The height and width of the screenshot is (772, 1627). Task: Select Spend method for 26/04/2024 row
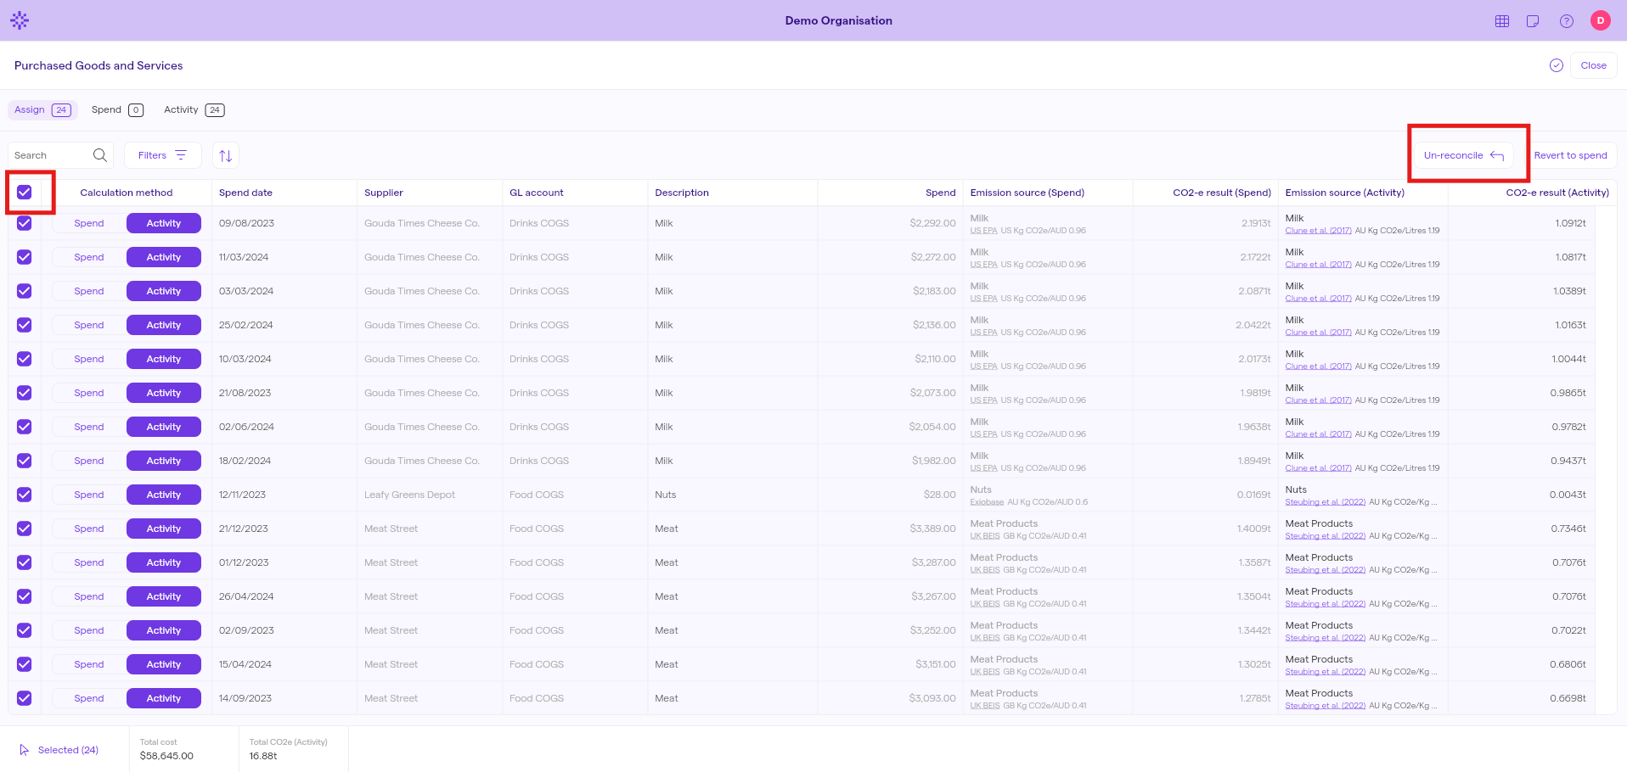tap(89, 596)
